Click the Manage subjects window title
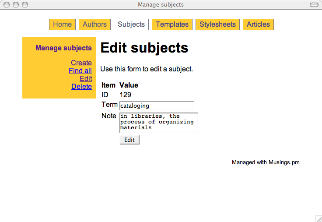The width and height of the screenshot is (322, 222). pos(161,5)
